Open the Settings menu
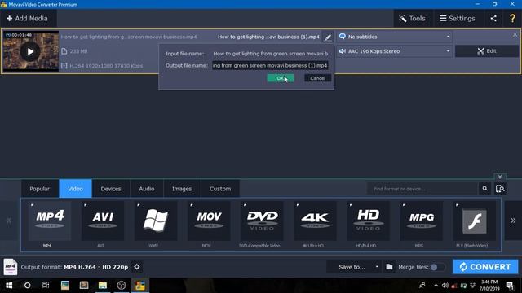 point(458,18)
